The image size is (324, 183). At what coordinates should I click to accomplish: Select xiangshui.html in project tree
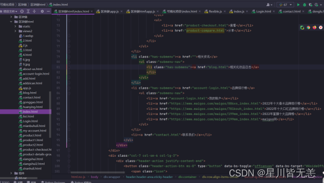click(x=33, y=159)
